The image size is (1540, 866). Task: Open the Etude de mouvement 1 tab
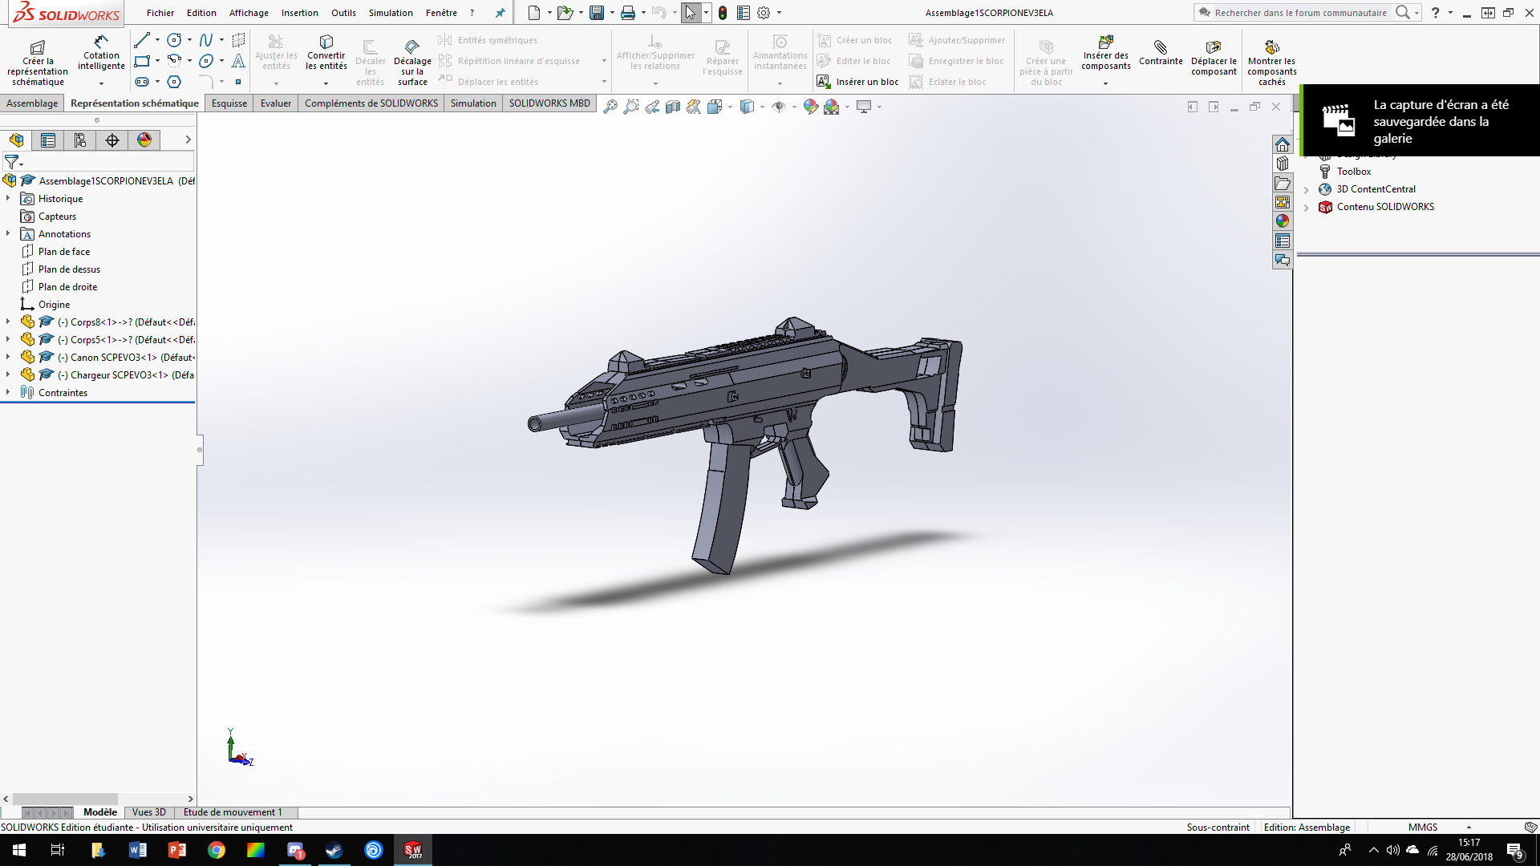233,812
